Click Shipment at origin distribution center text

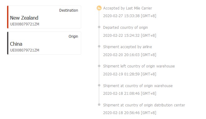point(144,105)
